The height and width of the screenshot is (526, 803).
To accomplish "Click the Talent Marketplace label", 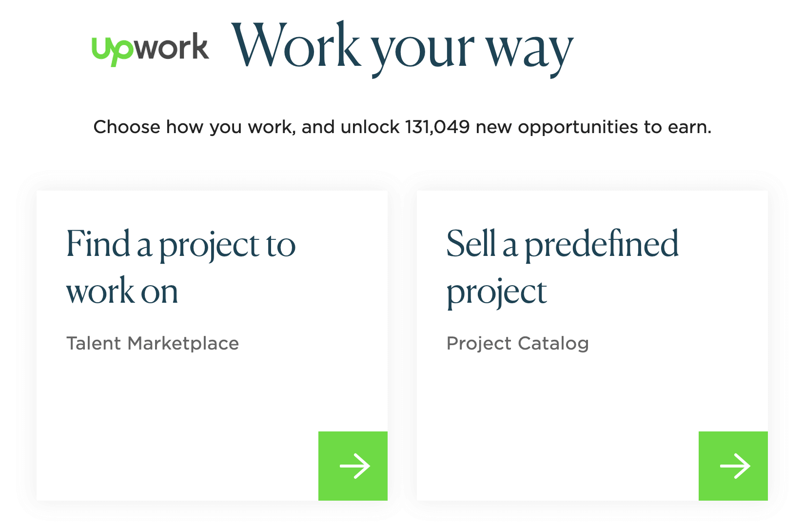I will click(x=153, y=343).
